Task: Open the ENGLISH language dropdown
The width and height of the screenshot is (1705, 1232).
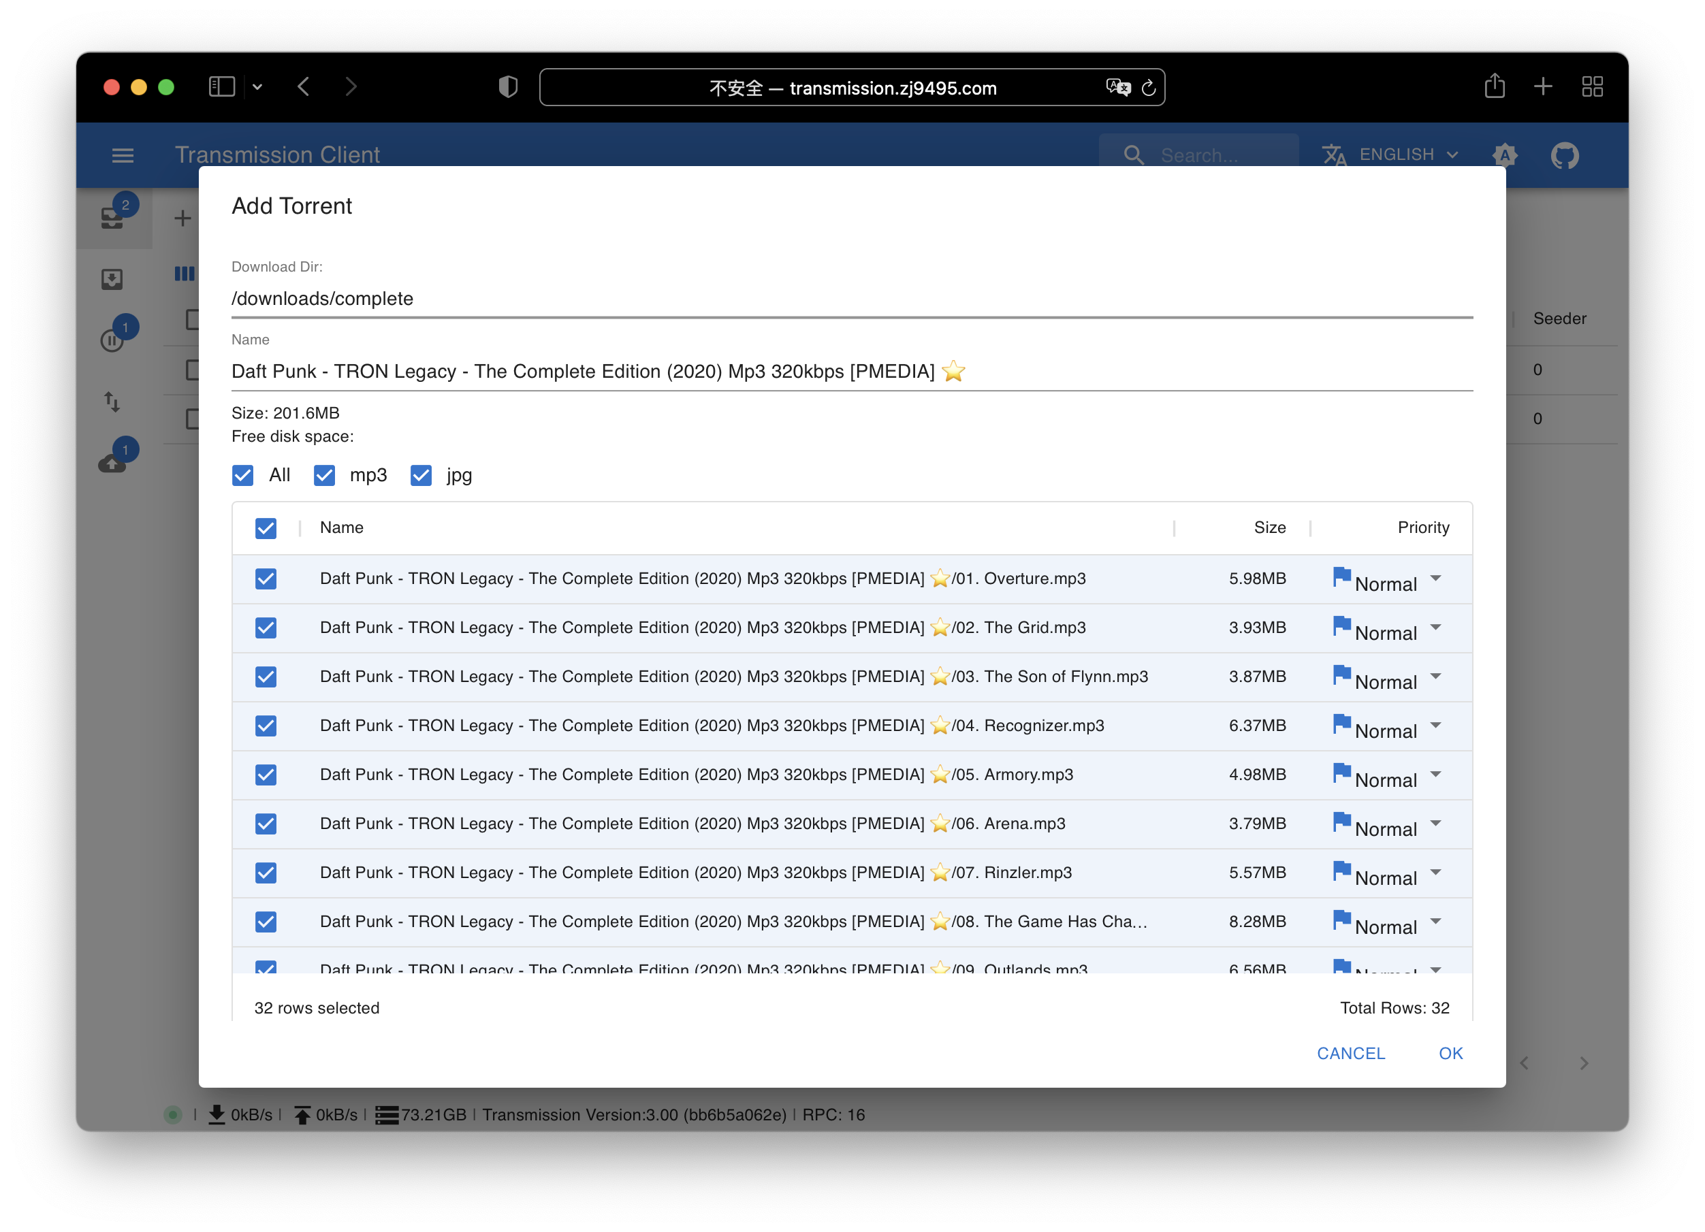Action: [x=1409, y=155]
